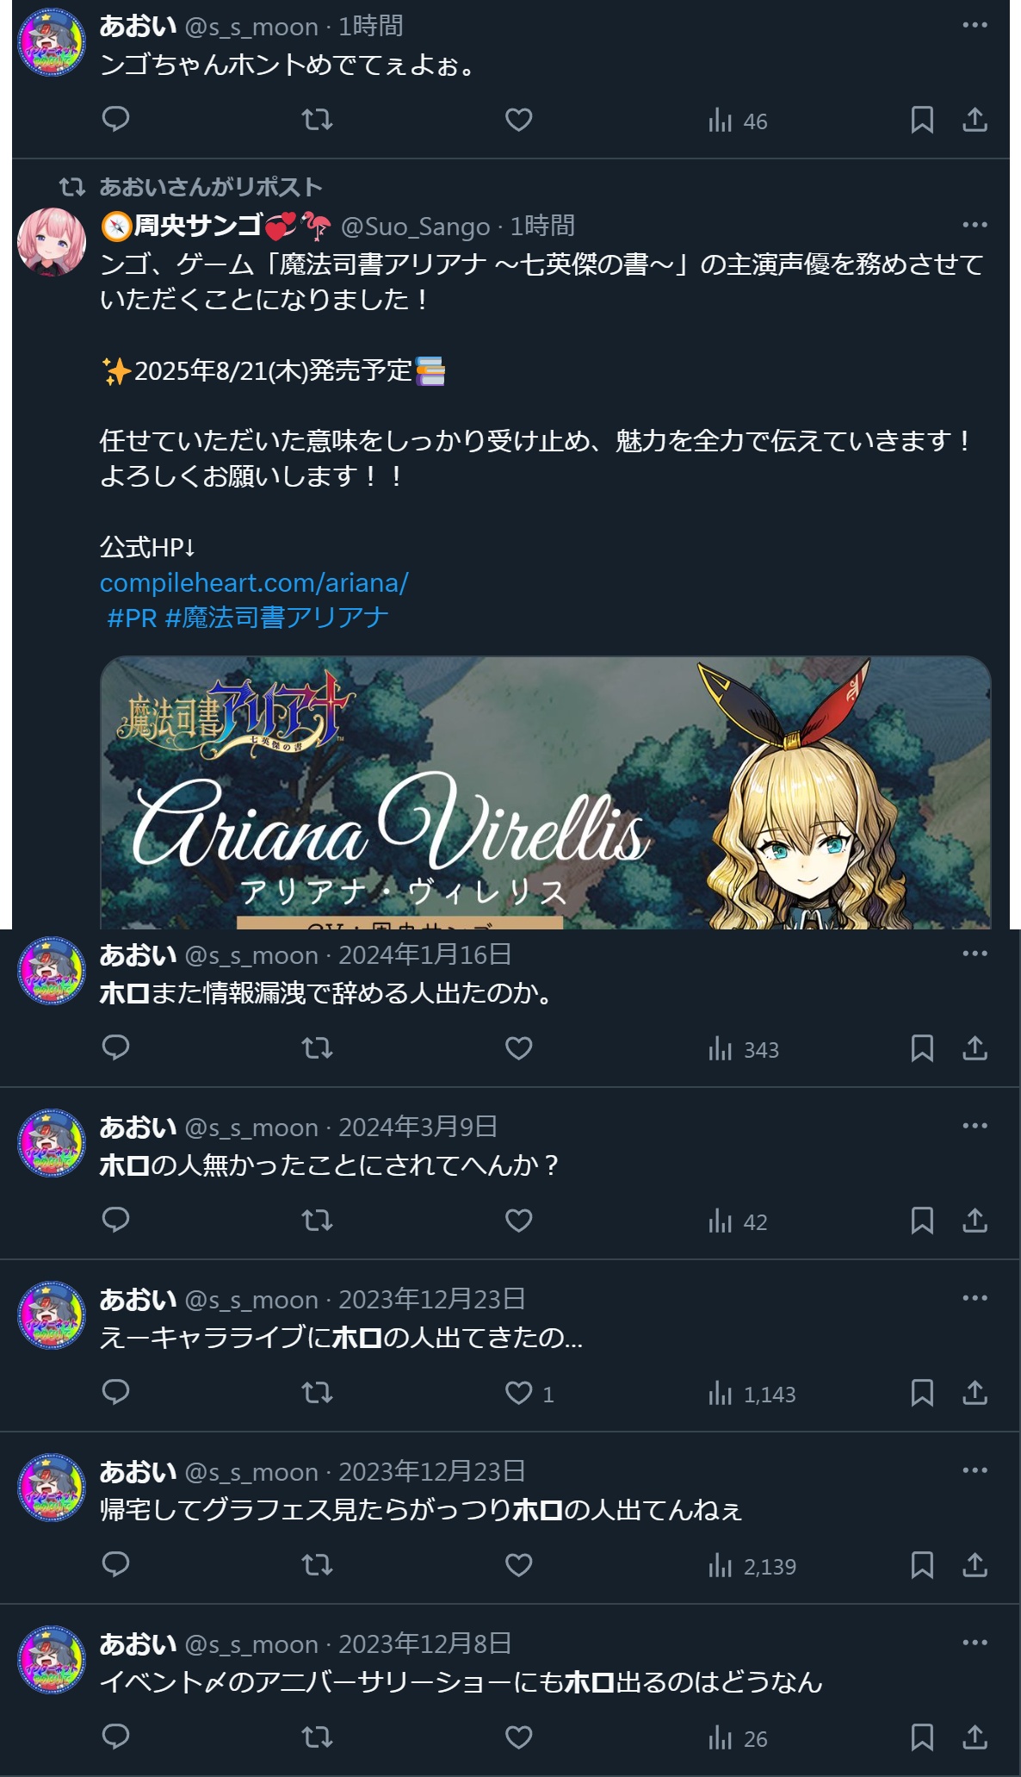1021x1777 pixels.
Task: Open more options on 2024年1月16日 tweet
Action: click(975, 954)
